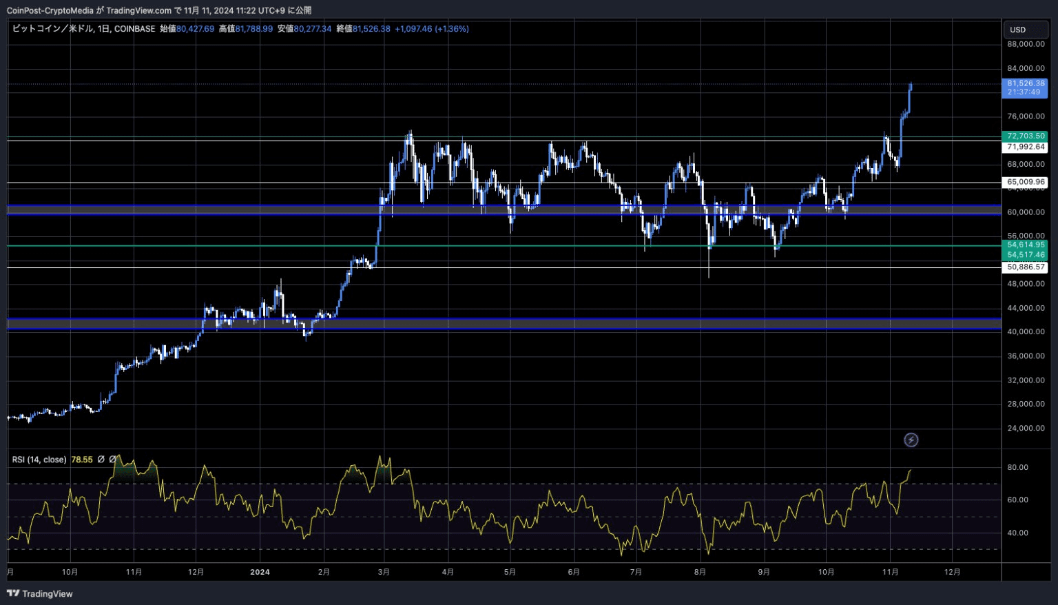Click the 12月 label at far right
The width and height of the screenshot is (1058, 605).
pyautogui.click(x=952, y=572)
